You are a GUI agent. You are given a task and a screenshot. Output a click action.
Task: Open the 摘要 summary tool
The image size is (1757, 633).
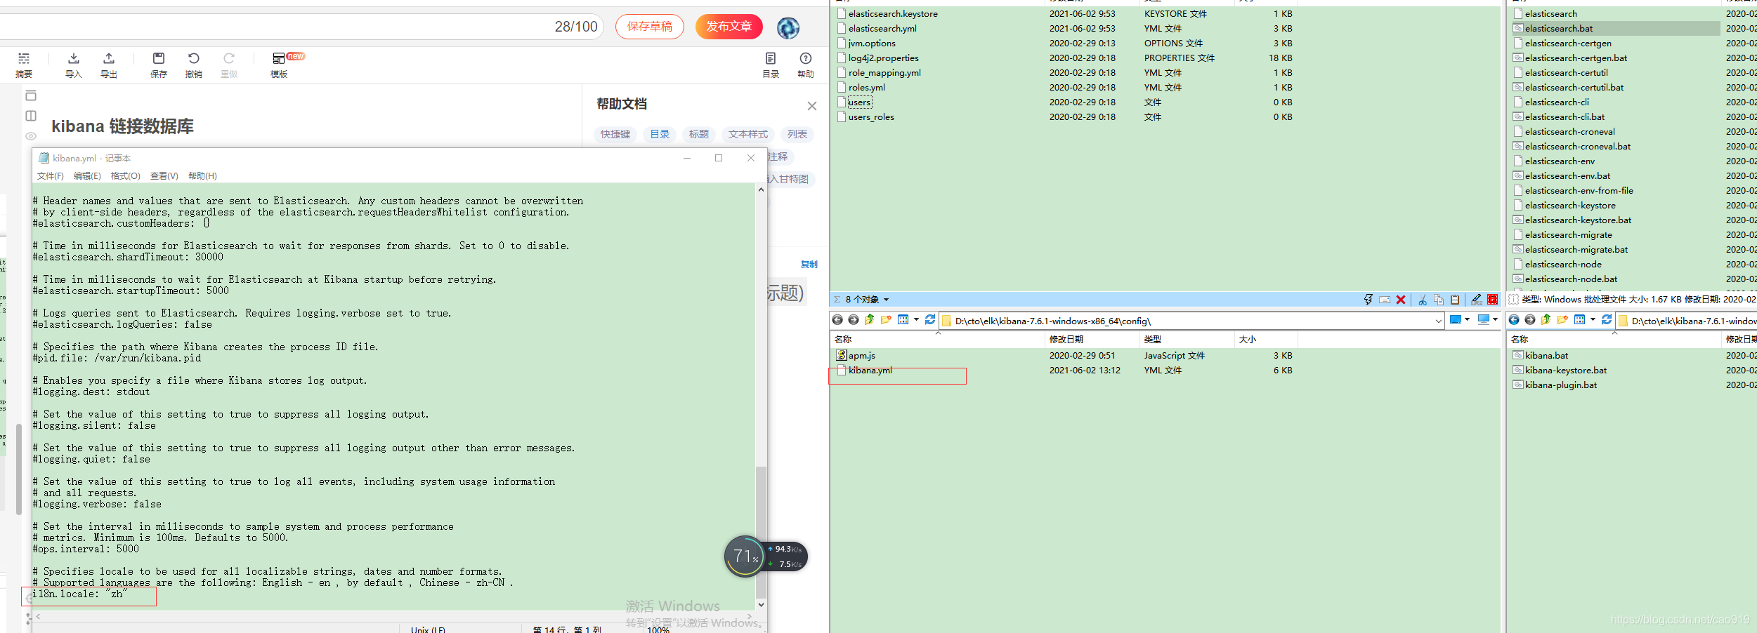coord(24,65)
